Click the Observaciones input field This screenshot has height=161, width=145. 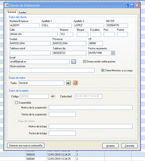[52, 70]
